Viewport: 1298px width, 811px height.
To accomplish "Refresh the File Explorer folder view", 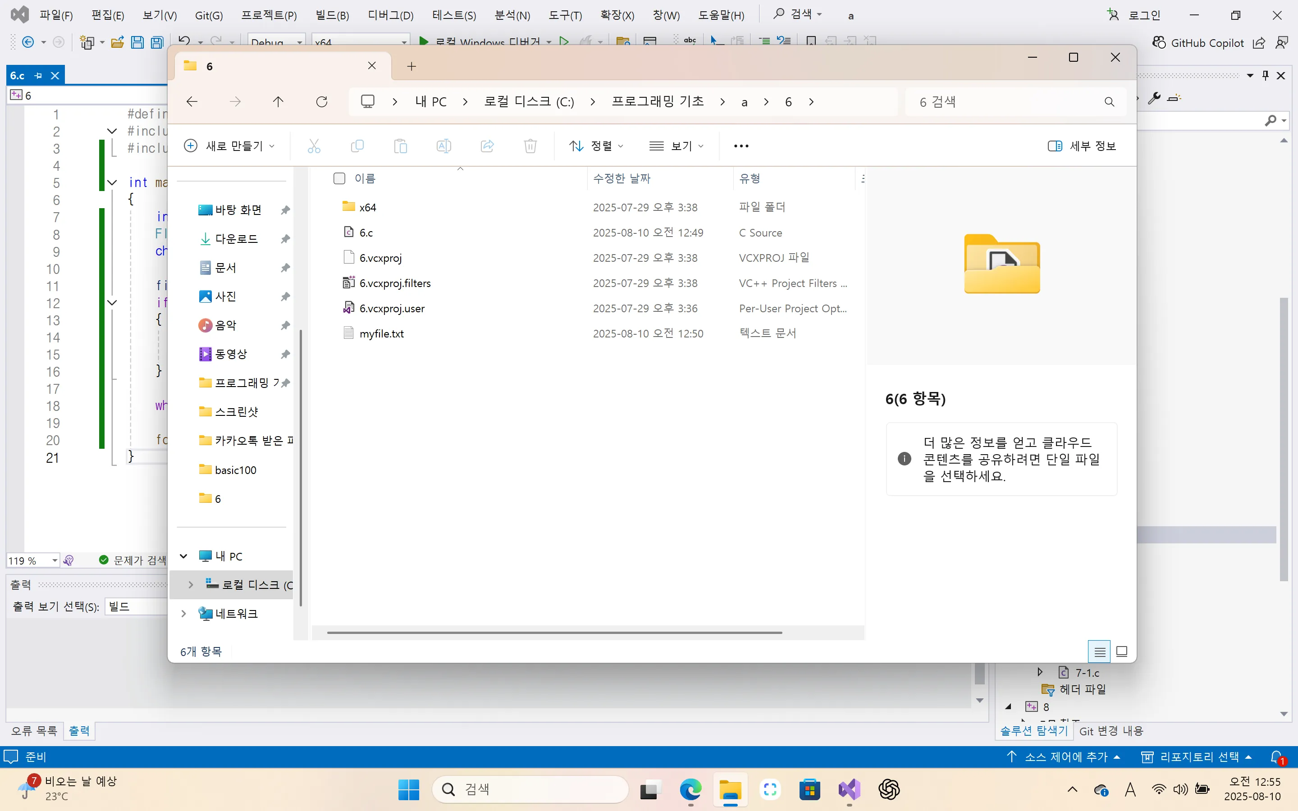I will tap(321, 102).
